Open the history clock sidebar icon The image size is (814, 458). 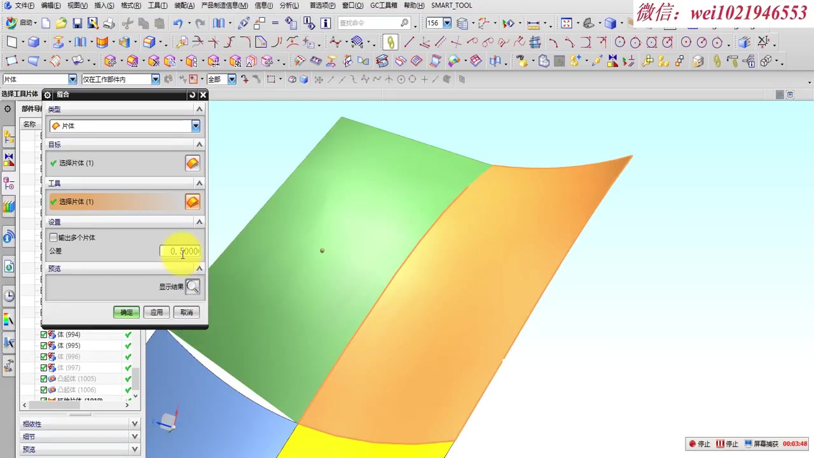(8, 296)
